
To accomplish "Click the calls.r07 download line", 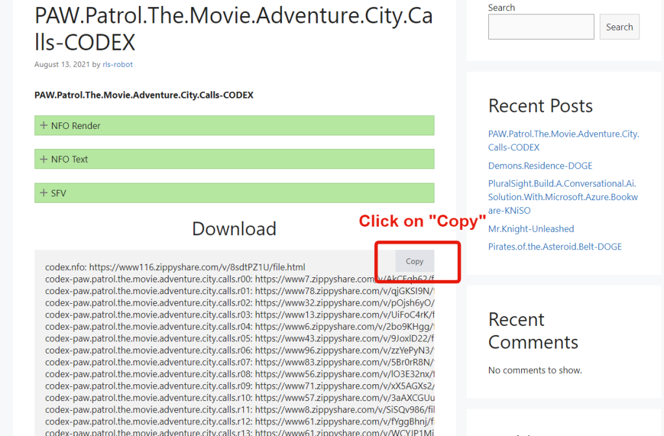I will [240, 362].
